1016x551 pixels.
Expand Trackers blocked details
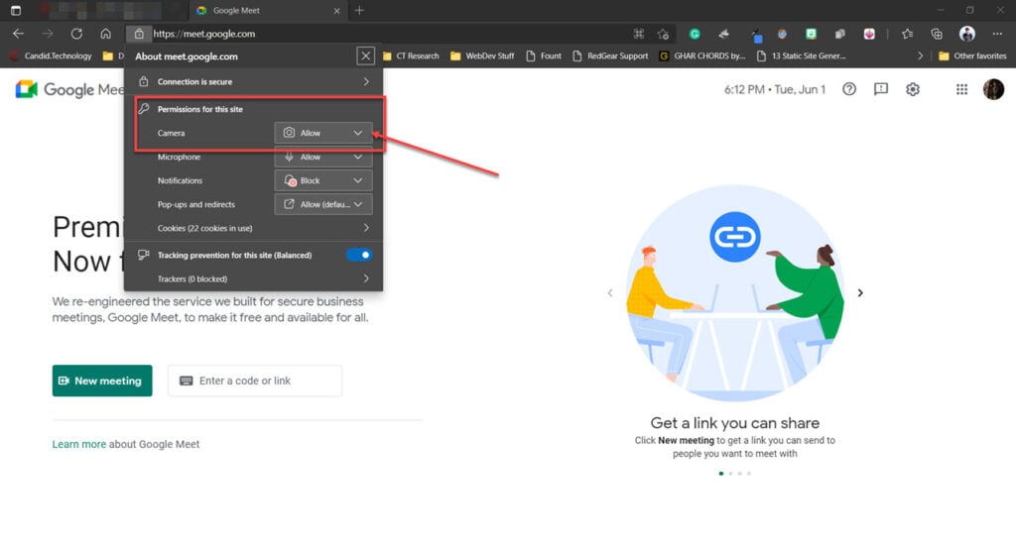coord(253,279)
